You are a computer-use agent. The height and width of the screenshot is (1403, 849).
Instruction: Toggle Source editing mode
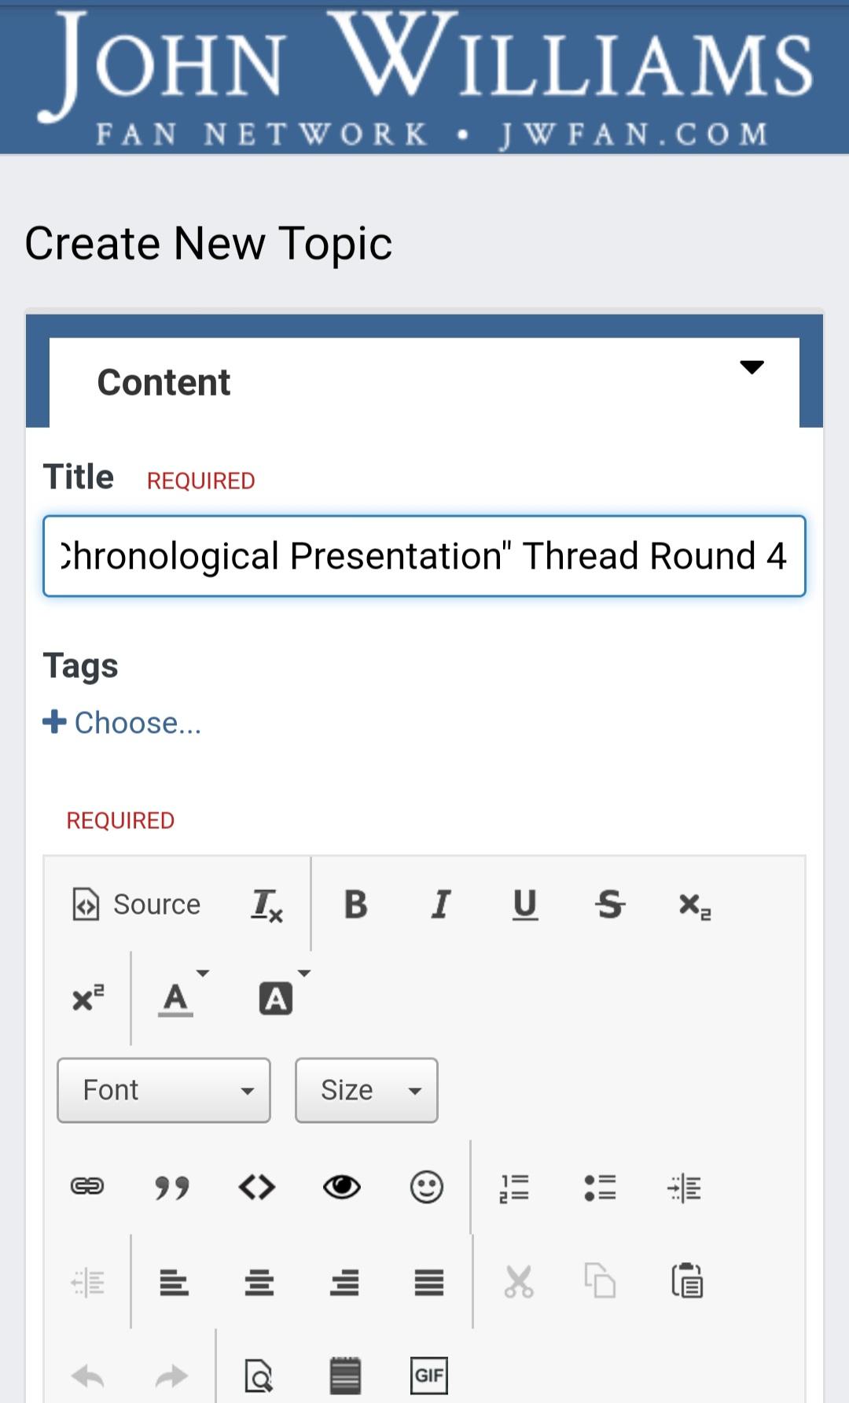[x=136, y=904]
